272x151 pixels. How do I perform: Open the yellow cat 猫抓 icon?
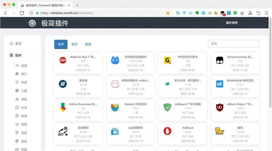tap(219, 131)
